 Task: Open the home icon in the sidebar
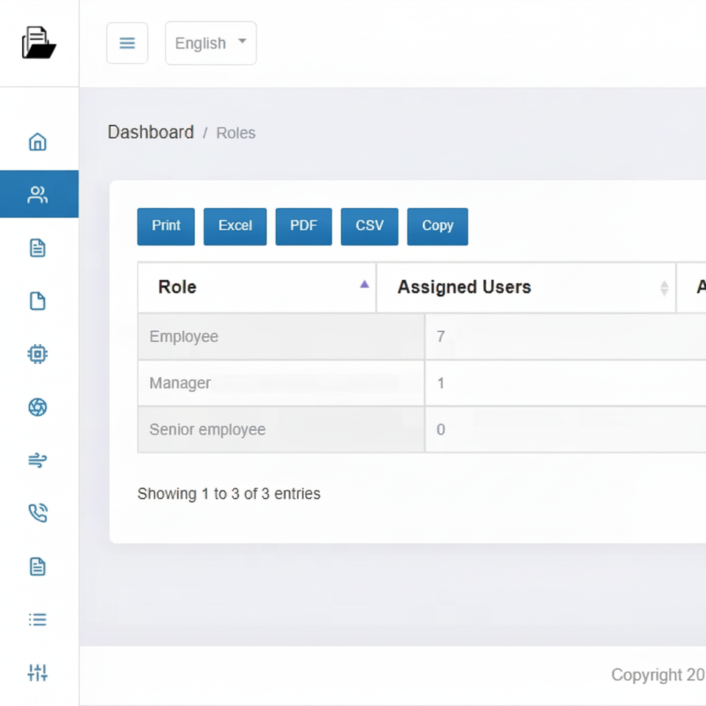click(38, 142)
